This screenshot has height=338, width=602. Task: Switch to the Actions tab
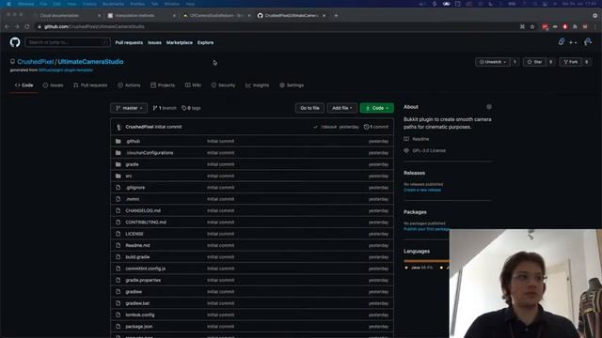pyautogui.click(x=129, y=85)
